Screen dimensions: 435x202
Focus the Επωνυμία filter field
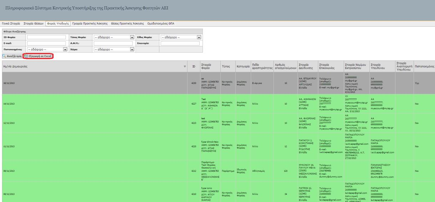point(180,43)
